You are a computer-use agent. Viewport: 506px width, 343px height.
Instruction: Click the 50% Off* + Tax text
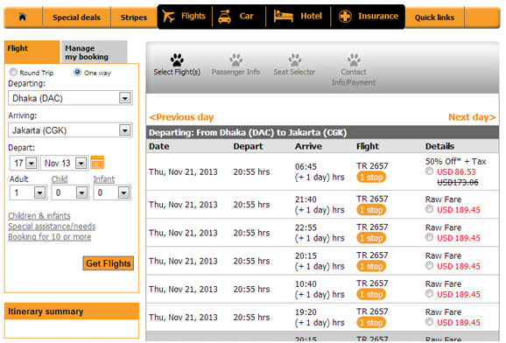pos(455,161)
